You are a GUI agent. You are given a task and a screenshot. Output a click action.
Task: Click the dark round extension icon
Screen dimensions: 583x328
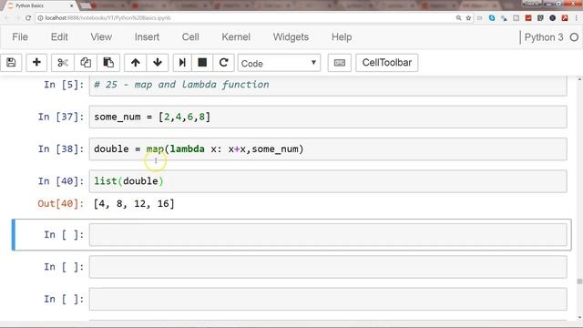pyautogui.click(x=553, y=18)
